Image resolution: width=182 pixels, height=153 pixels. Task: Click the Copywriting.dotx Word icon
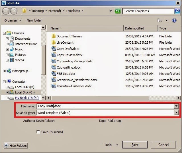pos(54,67)
